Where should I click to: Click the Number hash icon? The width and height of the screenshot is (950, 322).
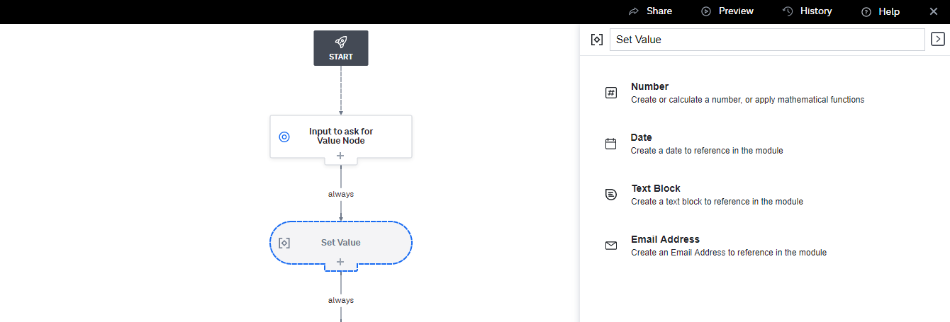(x=611, y=93)
